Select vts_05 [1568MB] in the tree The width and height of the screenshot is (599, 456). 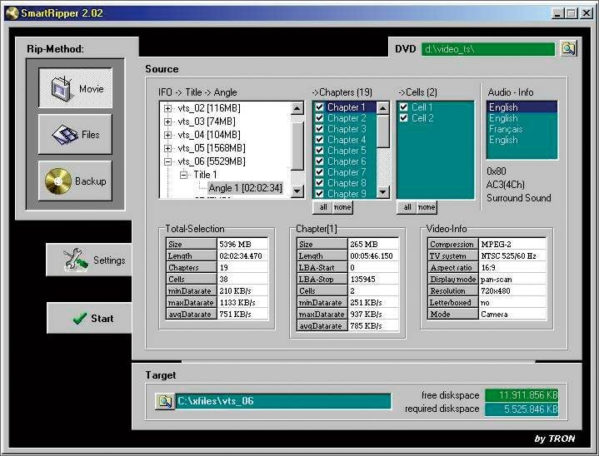pos(212,148)
